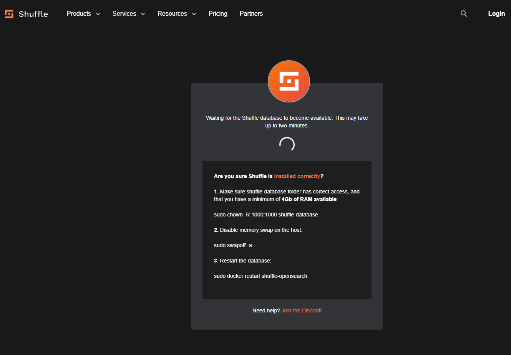Open the 'installed correctly' link
The image size is (511, 355).
[297, 176]
